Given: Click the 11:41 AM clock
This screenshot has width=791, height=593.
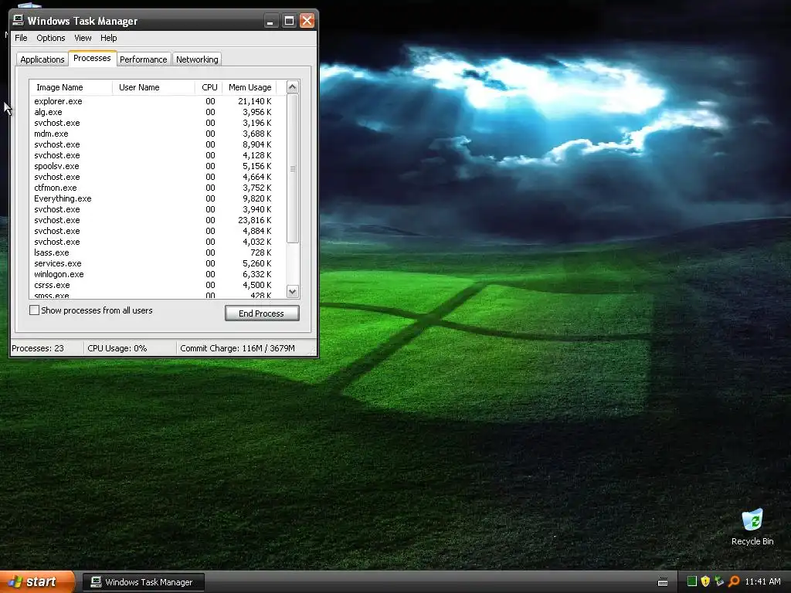Looking at the screenshot, I should tap(762, 581).
